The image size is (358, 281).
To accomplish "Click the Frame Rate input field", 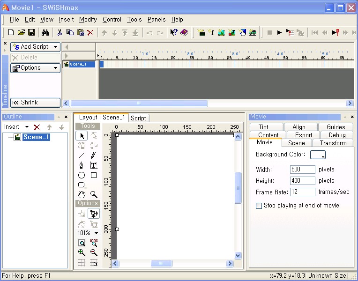I will [303, 192].
